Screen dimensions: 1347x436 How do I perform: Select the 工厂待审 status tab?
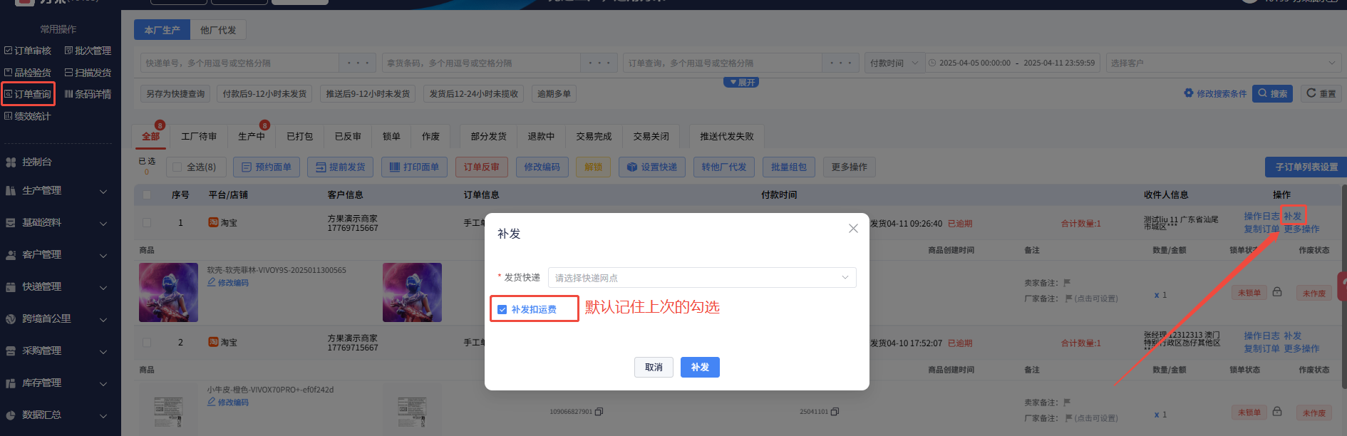coord(198,136)
